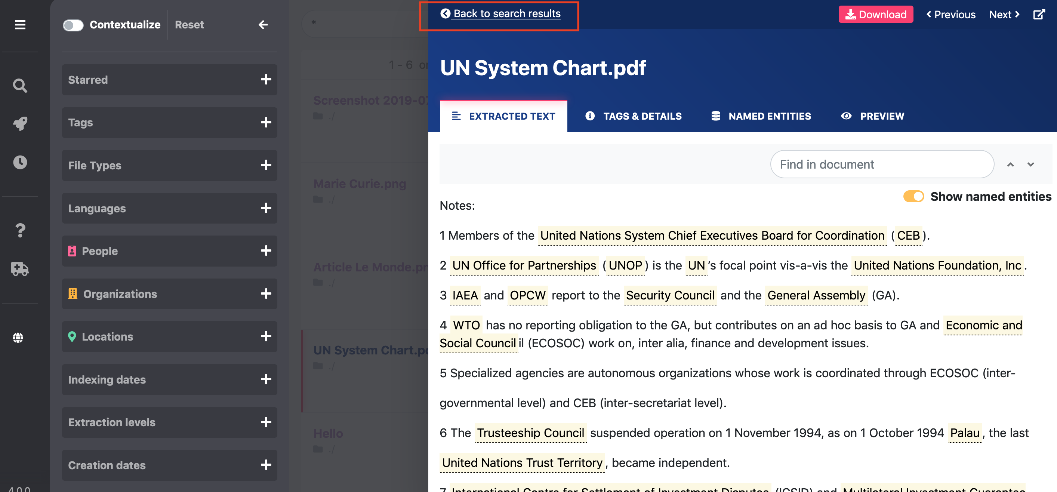Click the Security Council entity highlight
Screen dimensions: 1057x492
click(x=670, y=295)
